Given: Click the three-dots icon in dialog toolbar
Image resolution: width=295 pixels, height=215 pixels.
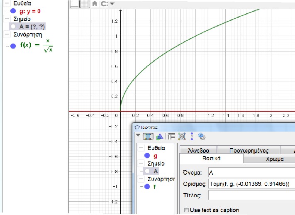Looking at the screenshot, I should pyautogui.click(x=192, y=136).
